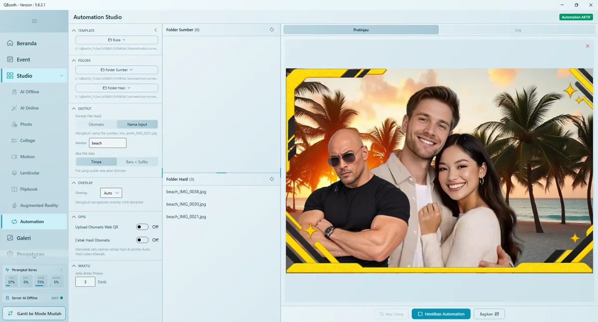The image size is (598, 322).
Task: Open the hamburger menu in the sidebar
Action: pos(34,21)
